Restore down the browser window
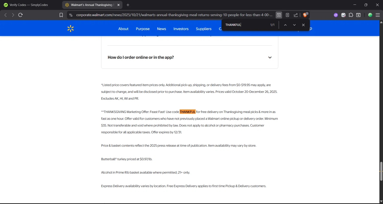Image resolution: width=383 pixels, height=204 pixels. click(366, 5)
